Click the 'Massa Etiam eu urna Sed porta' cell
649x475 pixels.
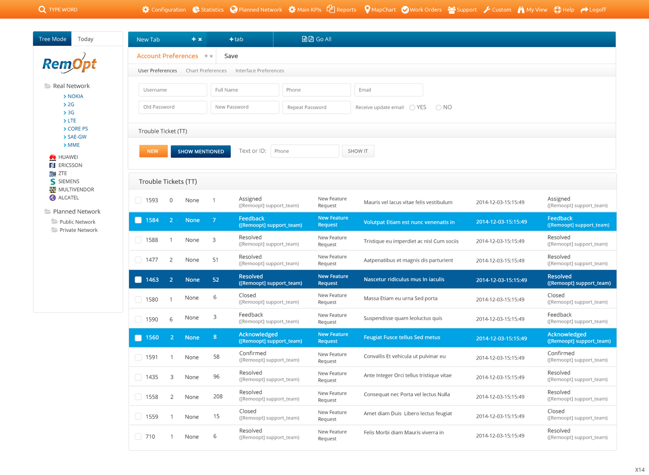(x=401, y=298)
